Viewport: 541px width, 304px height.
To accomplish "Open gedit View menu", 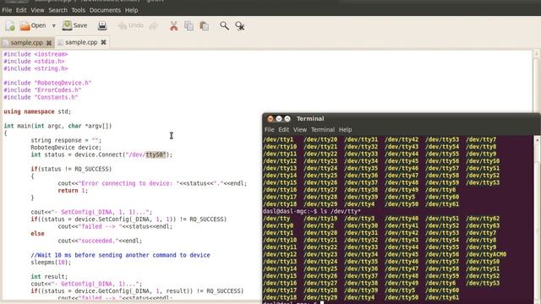I will click(x=37, y=10).
